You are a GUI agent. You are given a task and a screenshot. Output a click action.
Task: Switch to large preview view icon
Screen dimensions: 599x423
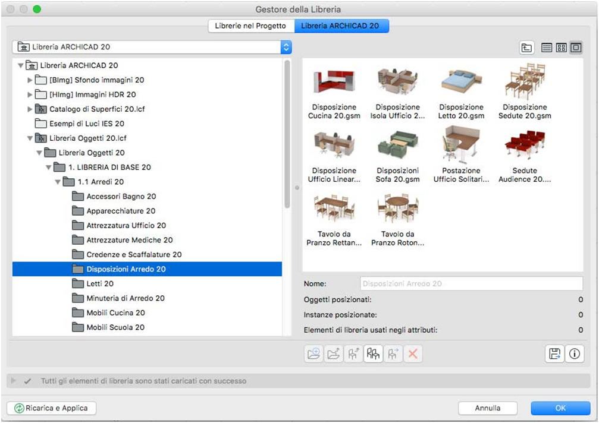(576, 48)
